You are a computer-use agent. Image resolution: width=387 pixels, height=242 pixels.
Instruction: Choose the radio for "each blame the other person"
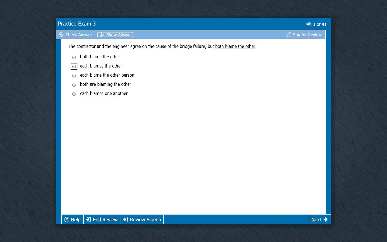coord(74,76)
